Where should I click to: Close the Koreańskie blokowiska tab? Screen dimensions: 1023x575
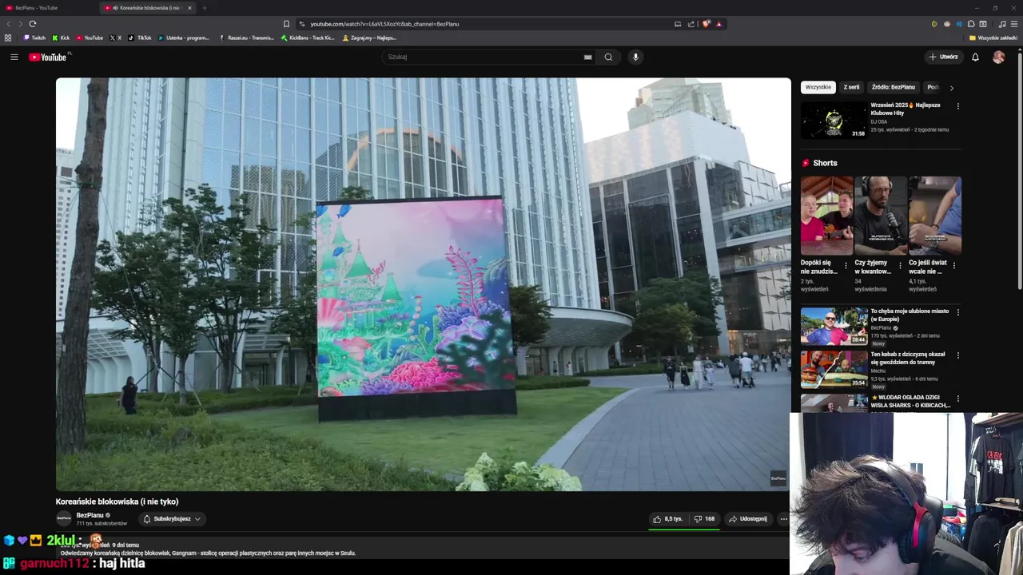189,8
